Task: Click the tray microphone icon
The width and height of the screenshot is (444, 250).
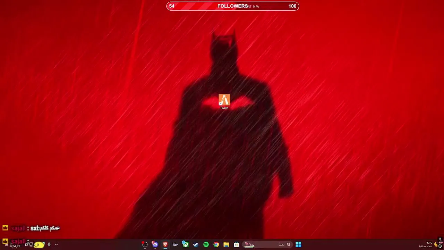Action: (49, 244)
